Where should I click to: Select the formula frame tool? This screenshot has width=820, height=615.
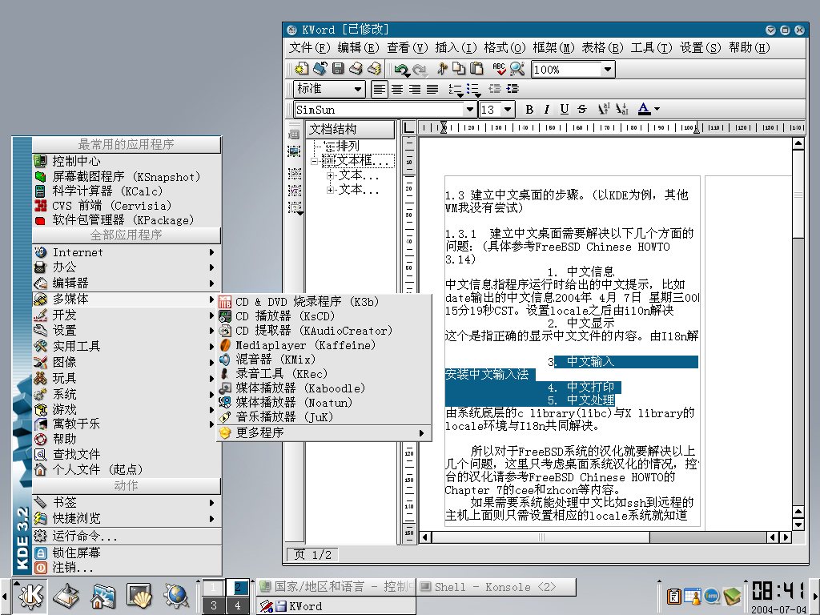tap(295, 190)
